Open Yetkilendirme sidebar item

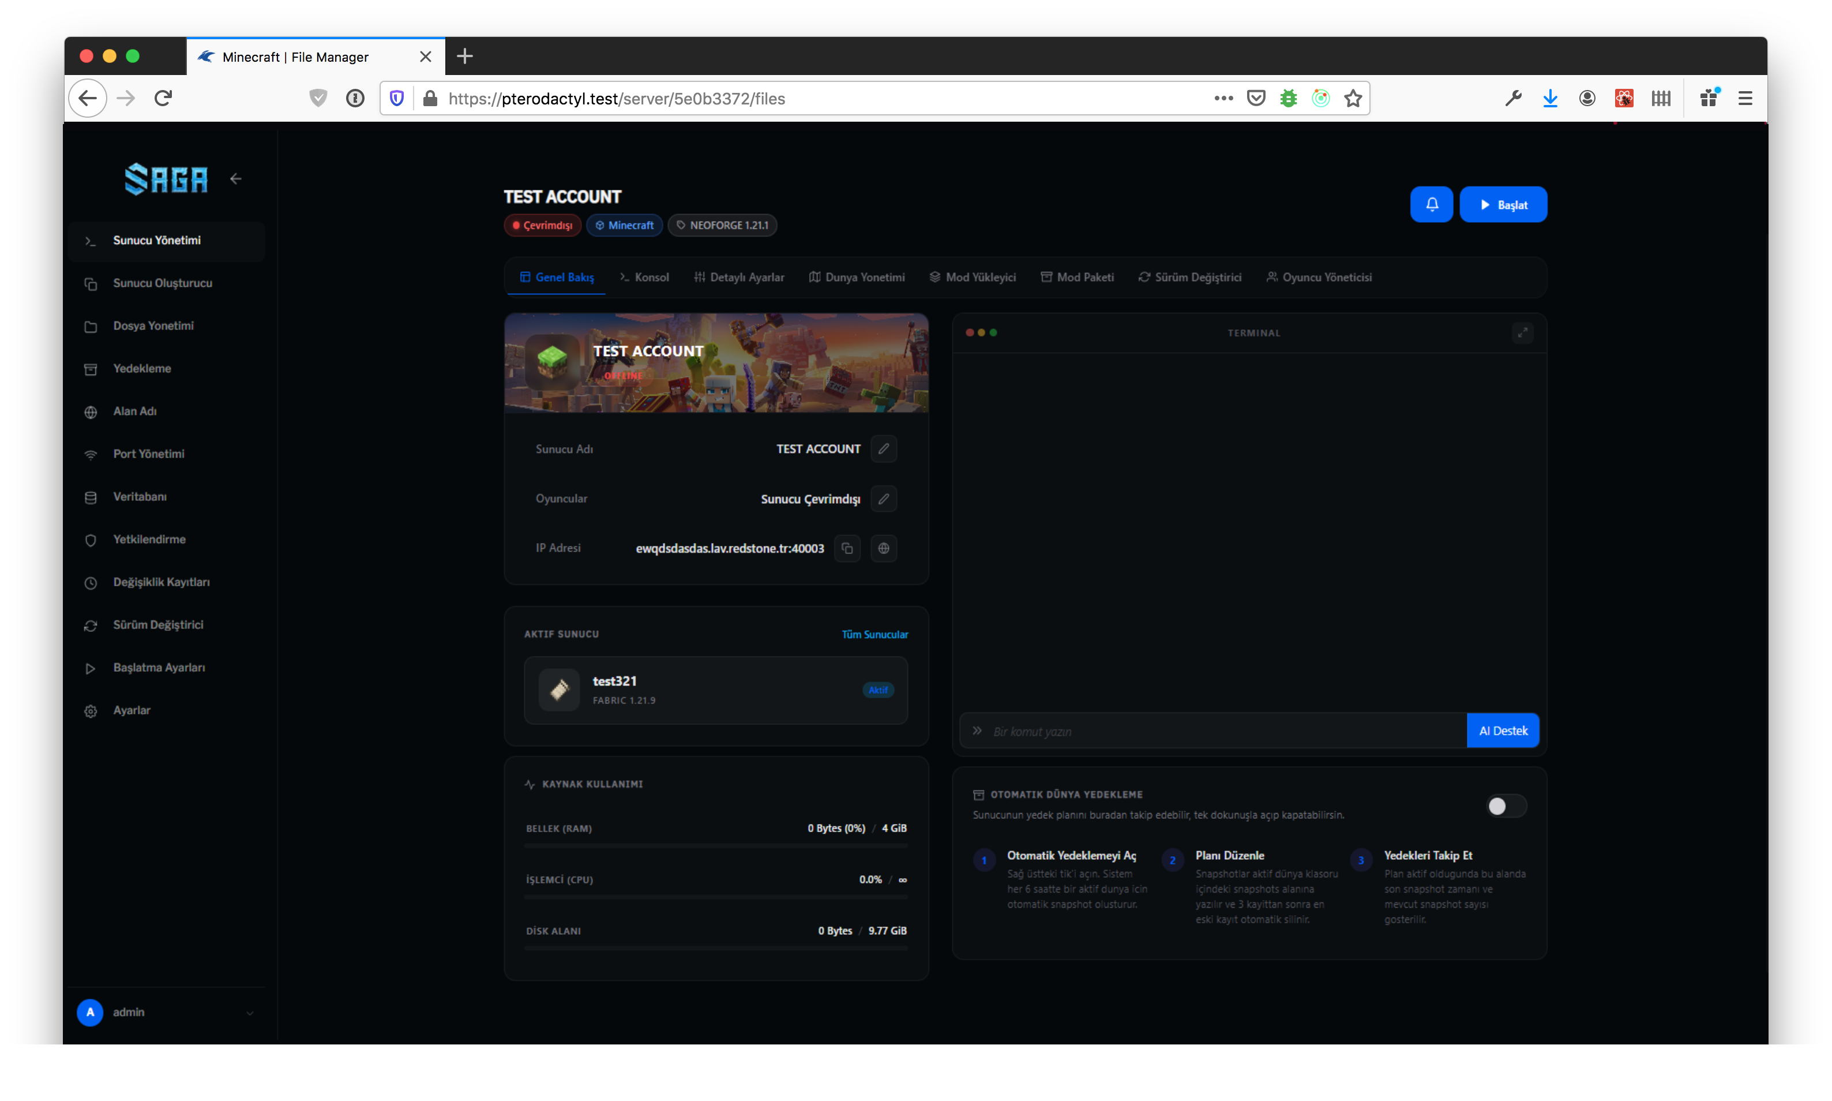[167, 540]
